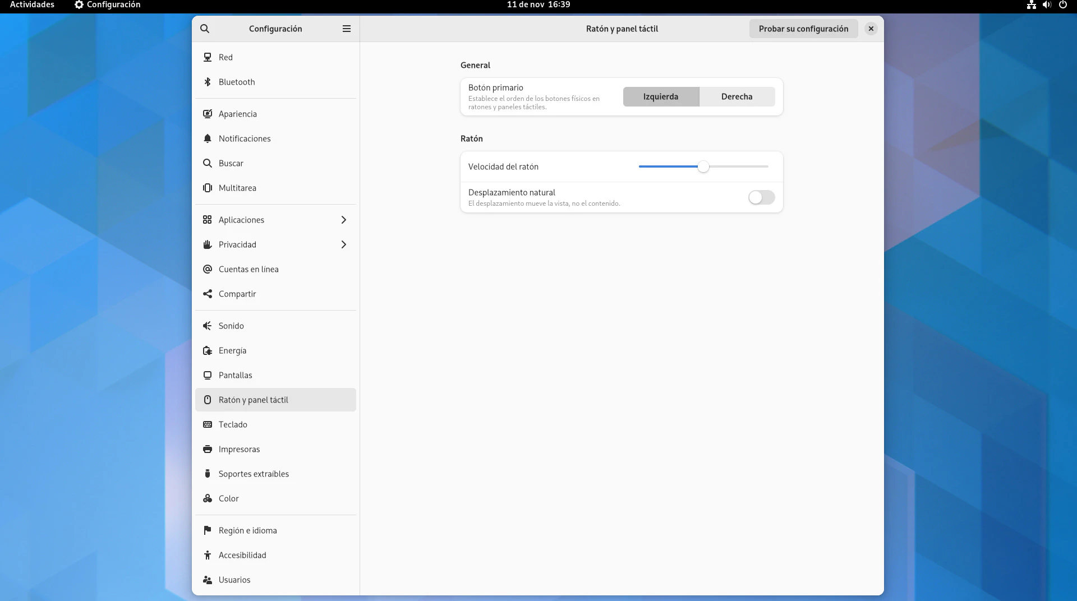Enable the Desplazamiento natural switch
This screenshot has height=601, width=1077.
pos(761,197)
